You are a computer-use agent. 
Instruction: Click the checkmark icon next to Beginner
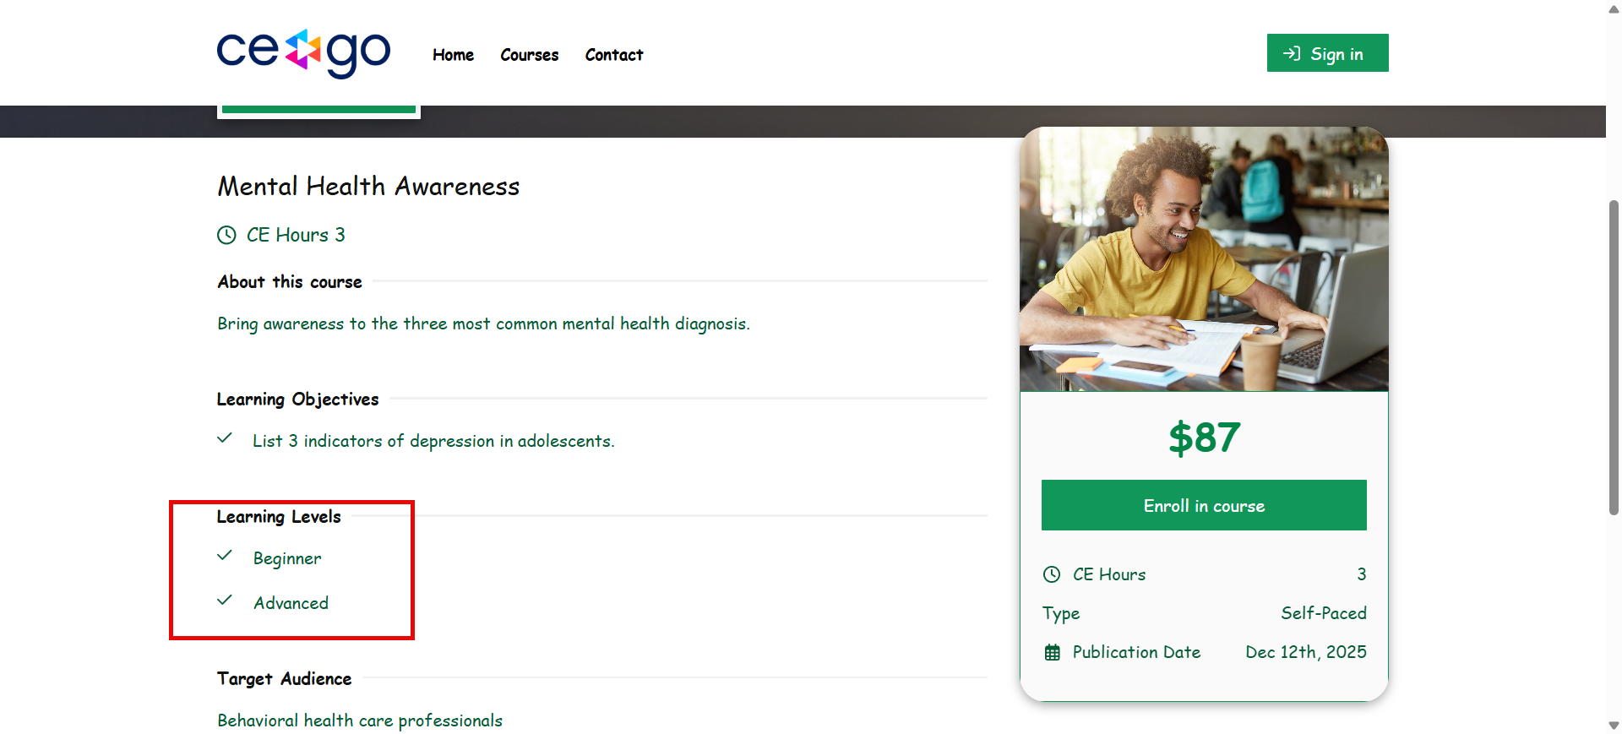[x=225, y=556]
